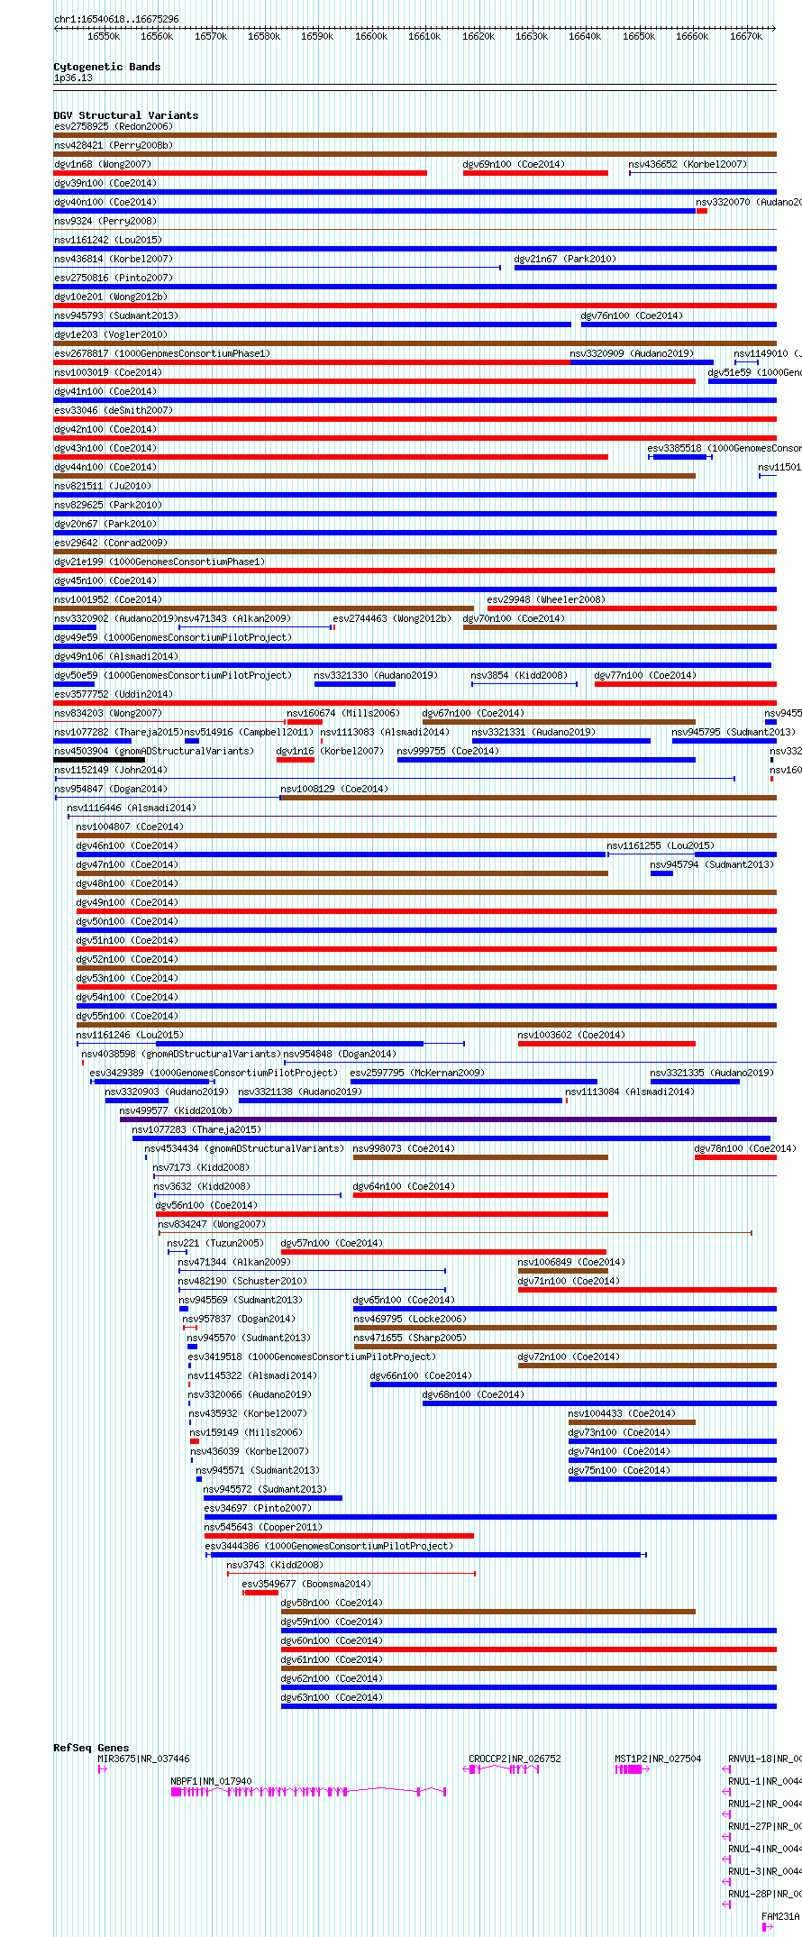This screenshot has width=802, height=1937.
Task: Click the 16550k ruler tick label
Action: [104, 36]
